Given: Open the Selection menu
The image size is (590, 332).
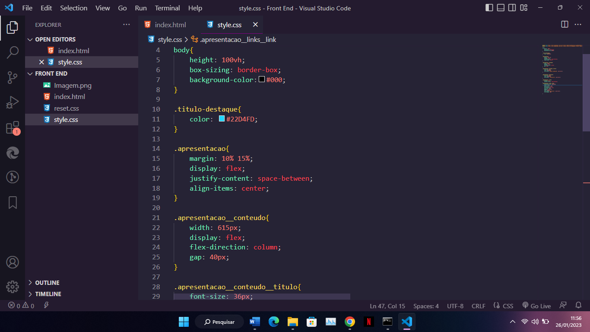Looking at the screenshot, I should click(73, 8).
